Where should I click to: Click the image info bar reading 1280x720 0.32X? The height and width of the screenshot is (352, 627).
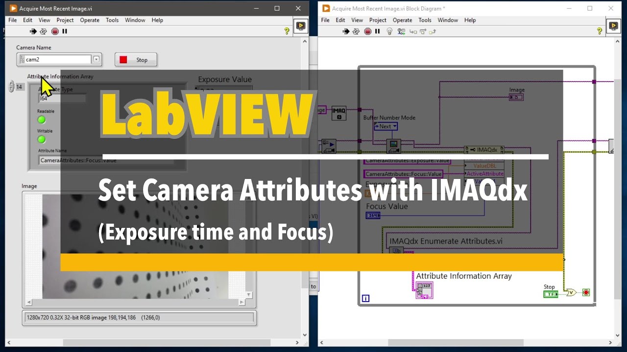139,318
